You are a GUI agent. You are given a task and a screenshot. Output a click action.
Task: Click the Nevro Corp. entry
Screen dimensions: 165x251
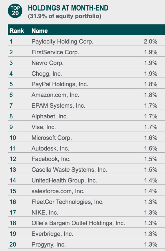pyautogui.click(x=47, y=63)
